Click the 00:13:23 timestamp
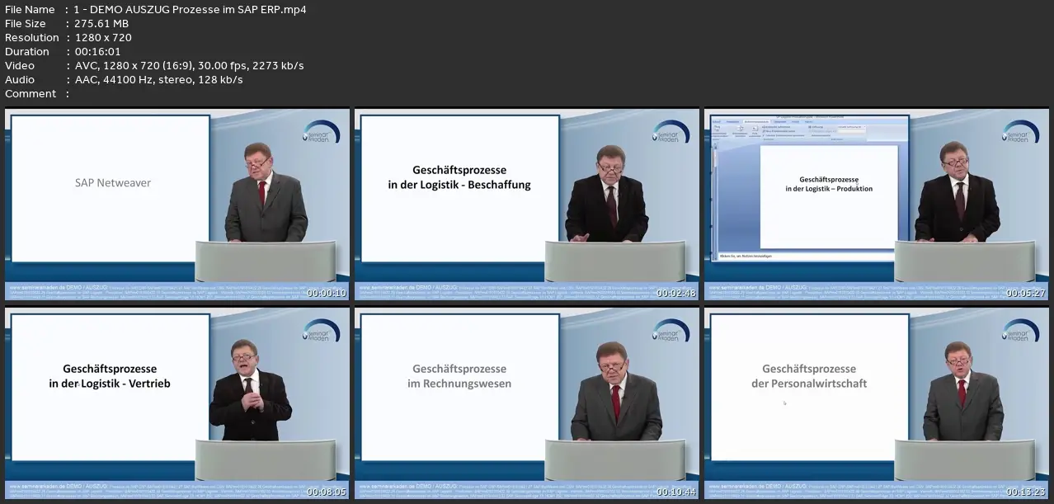Image resolution: width=1054 pixels, height=504 pixels. [x=1026, y=492]
